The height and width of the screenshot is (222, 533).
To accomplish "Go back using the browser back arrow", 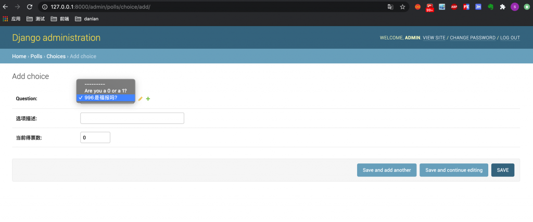I will (5, 7).
